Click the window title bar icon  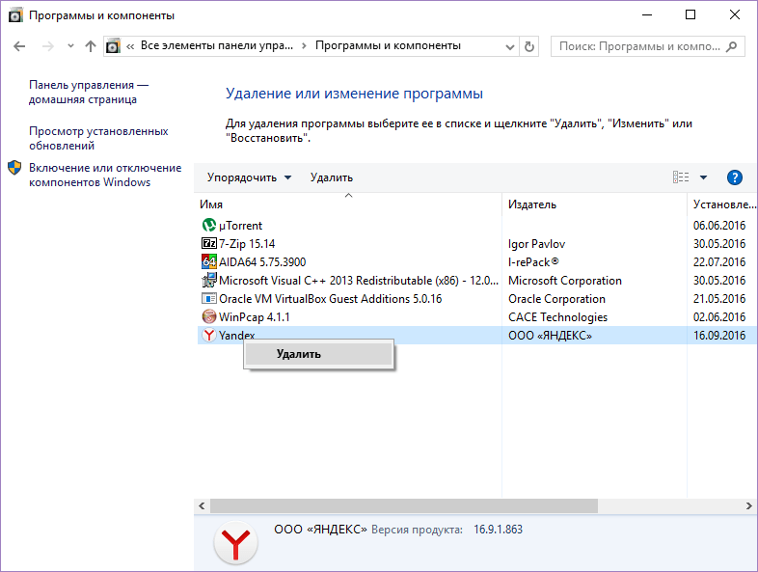click(15, 15)
